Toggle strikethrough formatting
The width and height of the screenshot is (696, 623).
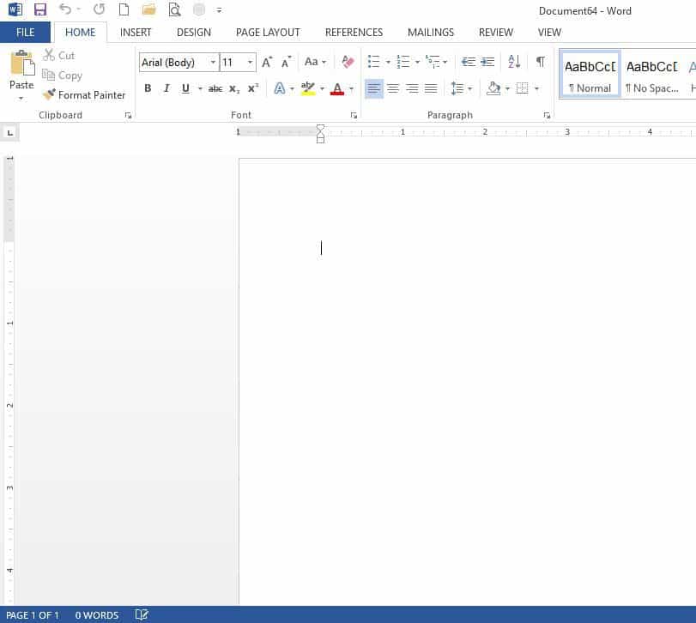pos(215,88)
